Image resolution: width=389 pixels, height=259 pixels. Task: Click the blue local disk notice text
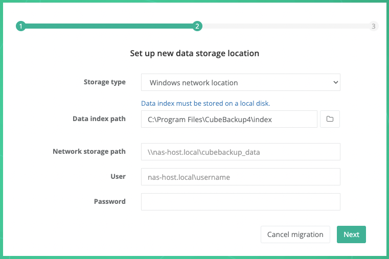tap(205, 103)
